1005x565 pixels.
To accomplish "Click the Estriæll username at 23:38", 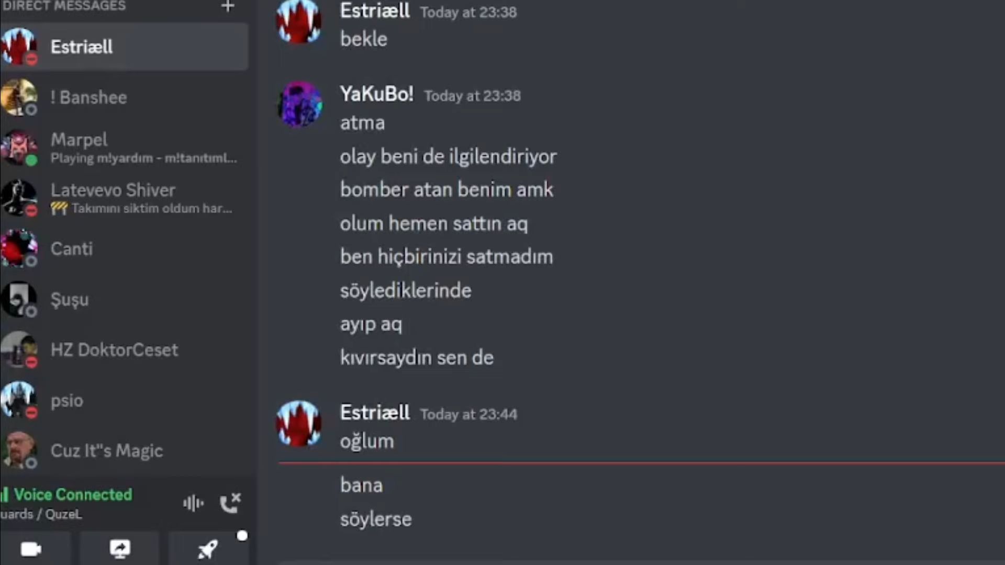I will point(375,11).
